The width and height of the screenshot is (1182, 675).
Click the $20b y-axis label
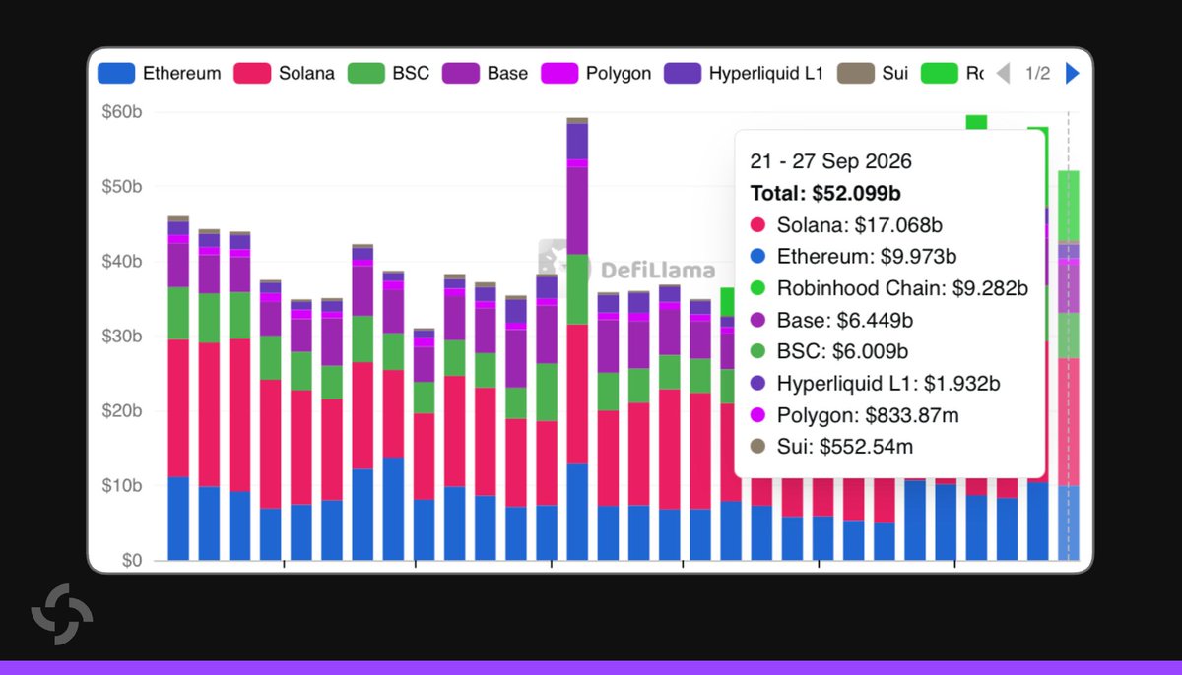coord(122,410)
